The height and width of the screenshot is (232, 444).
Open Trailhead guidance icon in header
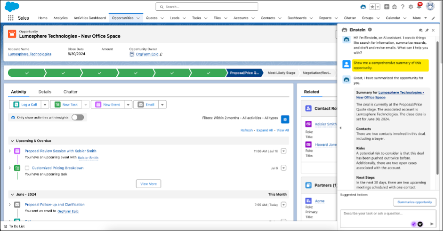pyautogui.click(x=395, y=7)
